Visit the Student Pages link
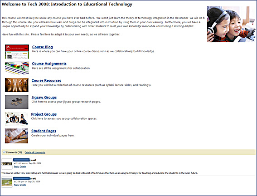The image size is (257, 196). [x=44, y=131]
